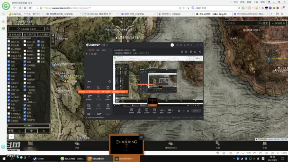The image size is (288, 162).
Task: Close the map filter panel with the circled X
Action: [48, 29]
